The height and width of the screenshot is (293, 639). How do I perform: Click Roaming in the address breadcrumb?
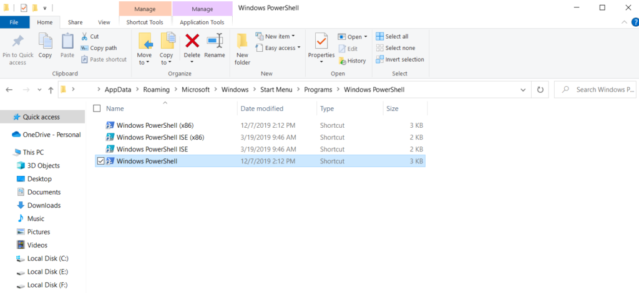point(157,90)
